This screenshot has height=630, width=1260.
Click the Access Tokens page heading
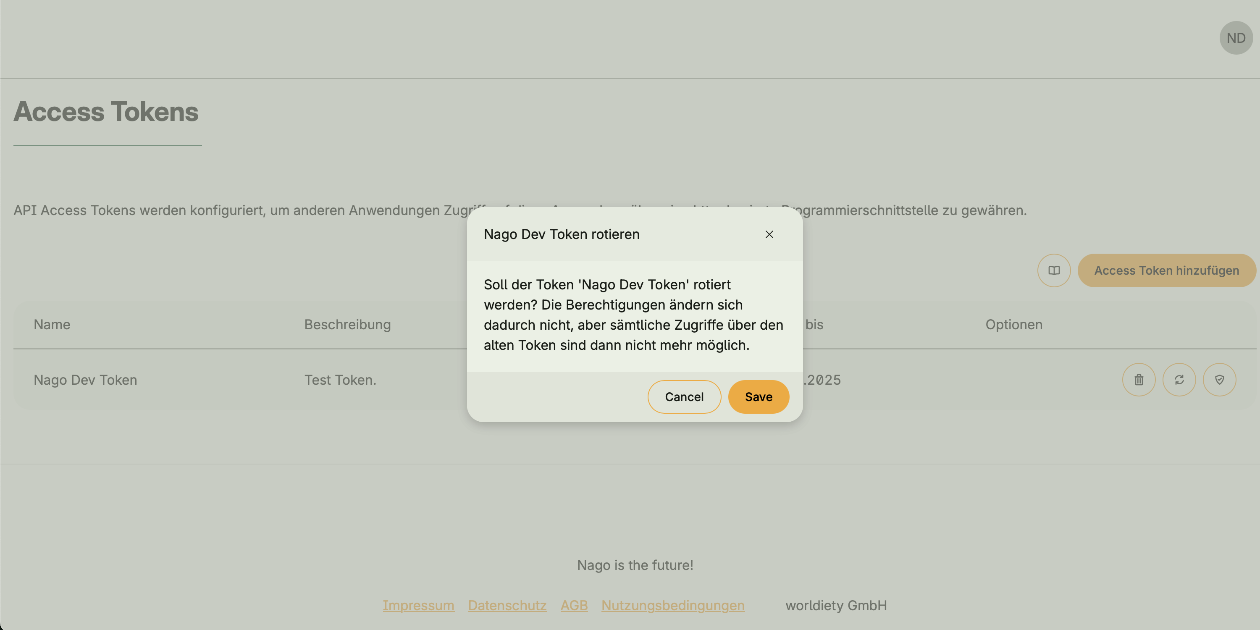tap(106, 112)
